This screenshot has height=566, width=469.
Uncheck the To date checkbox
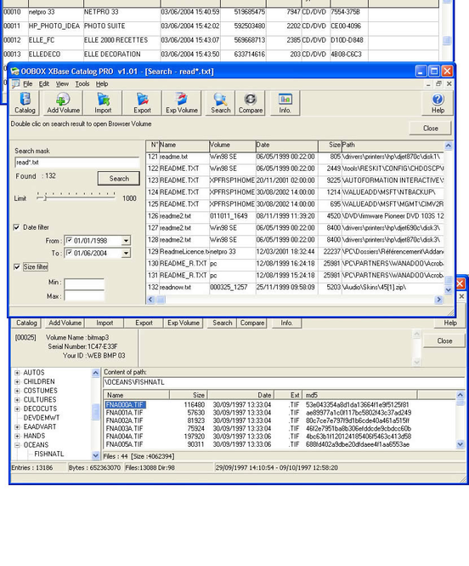point(69,253)
